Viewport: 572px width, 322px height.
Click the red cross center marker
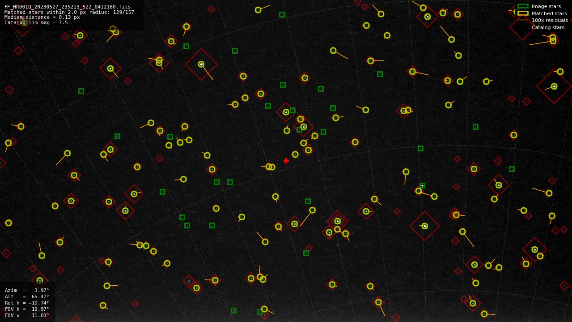click(286, 161)
